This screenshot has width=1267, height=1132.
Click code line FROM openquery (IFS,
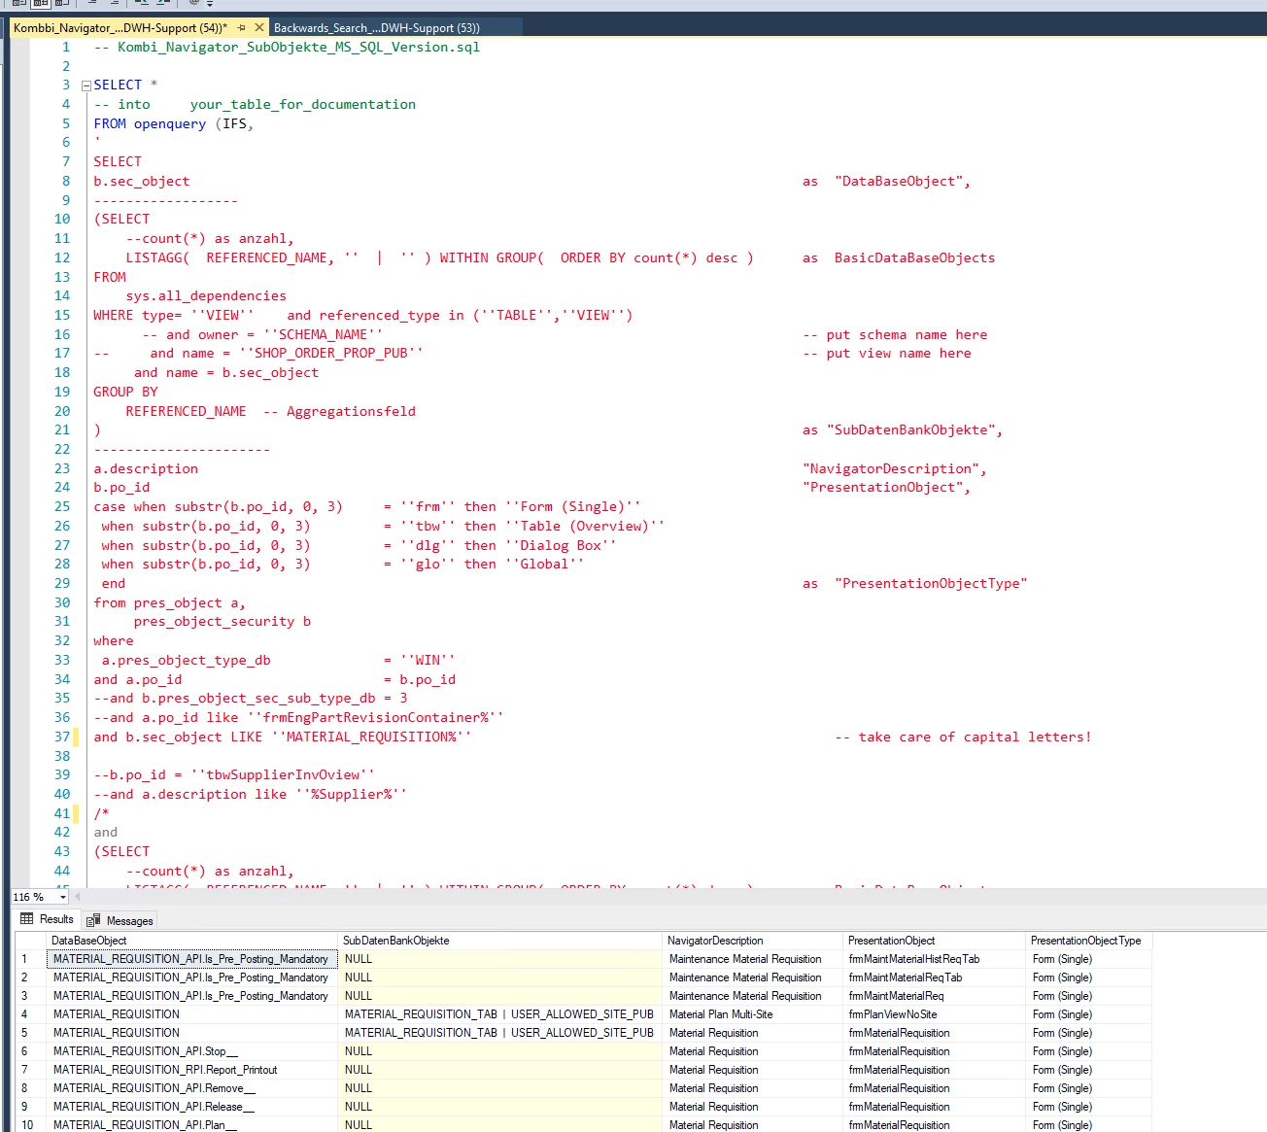(x=173, y=123)
